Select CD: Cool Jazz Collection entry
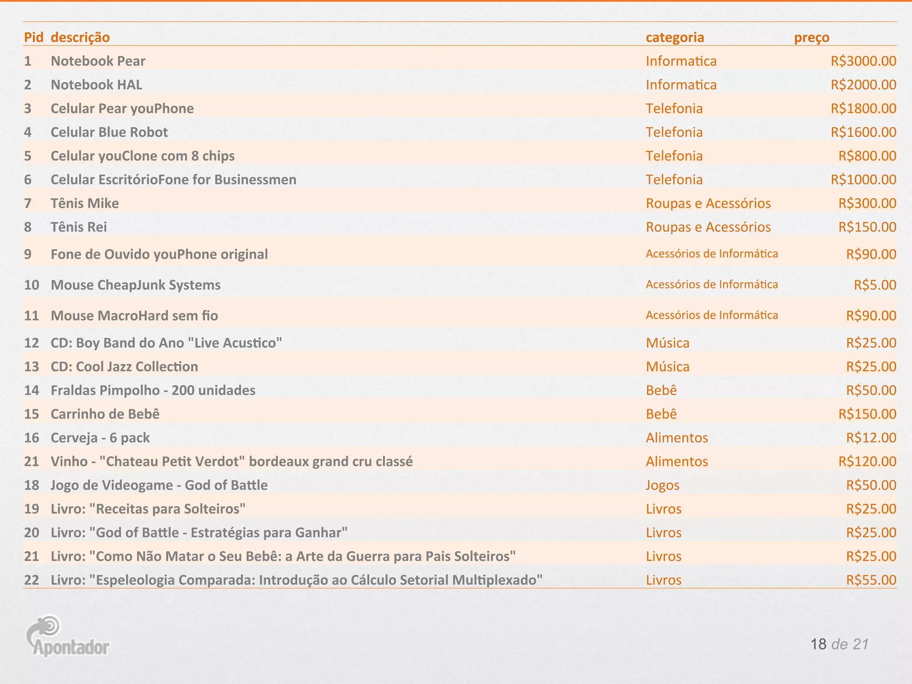This screenshot has height=684, width=912. point(124,366)
